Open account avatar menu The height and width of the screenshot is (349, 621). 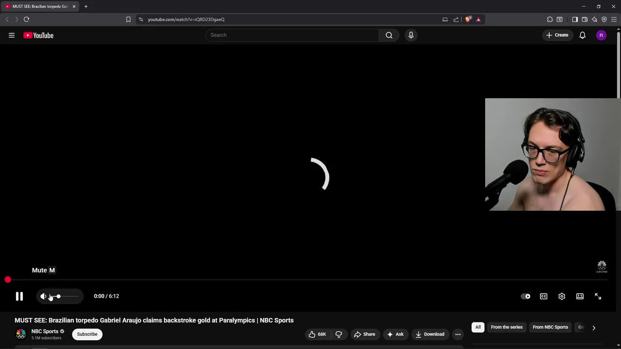point(601,35)
